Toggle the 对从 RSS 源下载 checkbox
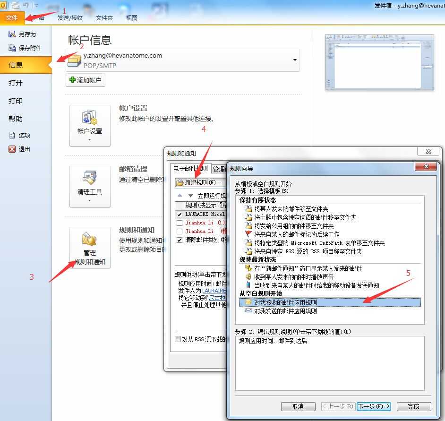 click(178, 339)
